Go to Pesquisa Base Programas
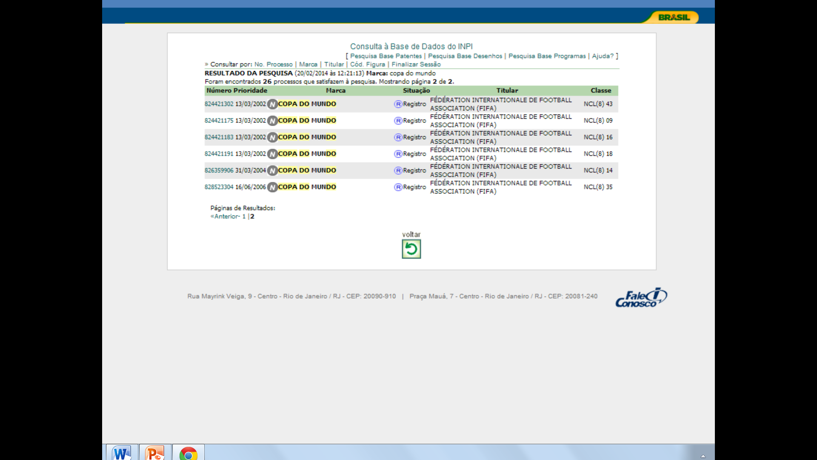817x460 pixels. click(547, 56)
